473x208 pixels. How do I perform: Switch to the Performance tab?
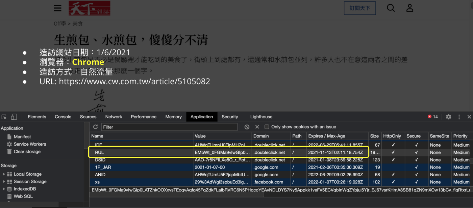click(x=144, y=117)
